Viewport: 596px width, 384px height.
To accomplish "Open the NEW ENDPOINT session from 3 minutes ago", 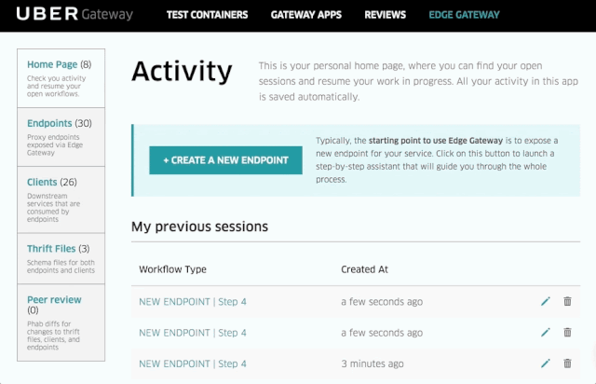I will tap(193, 363).
